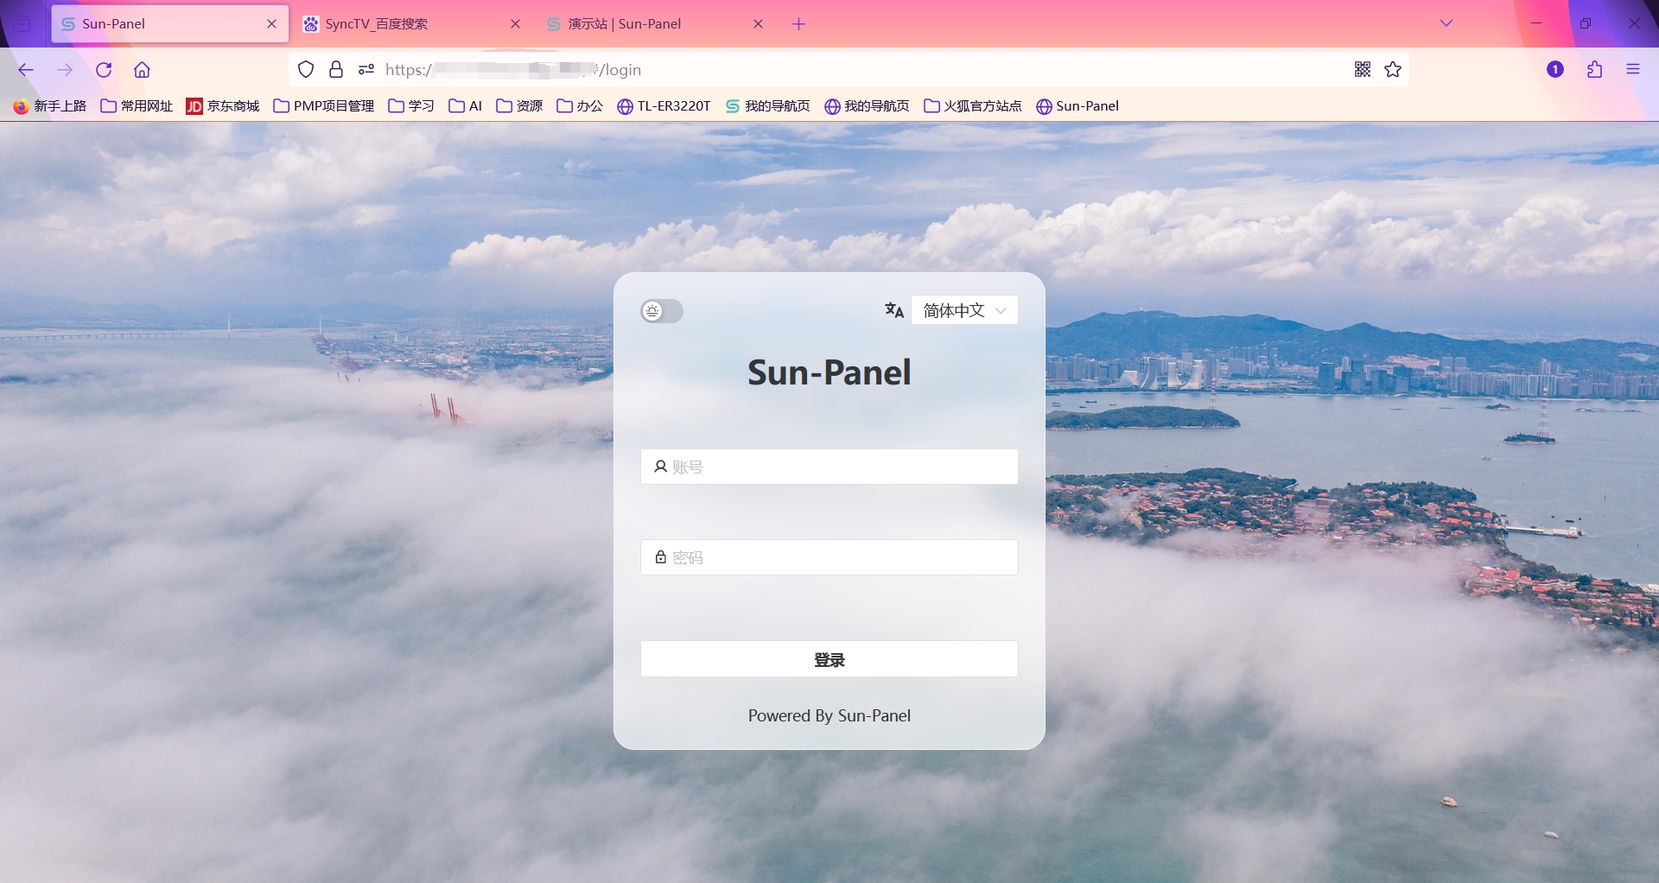
Task: Open a new tab with plus button
Action: click(799, 24)
